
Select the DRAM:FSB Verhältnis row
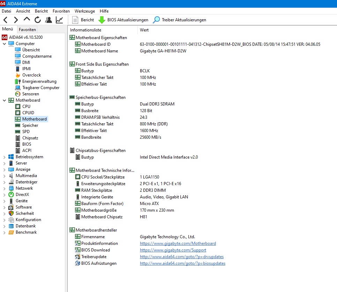pyautogui.click(x=202, y=117)
